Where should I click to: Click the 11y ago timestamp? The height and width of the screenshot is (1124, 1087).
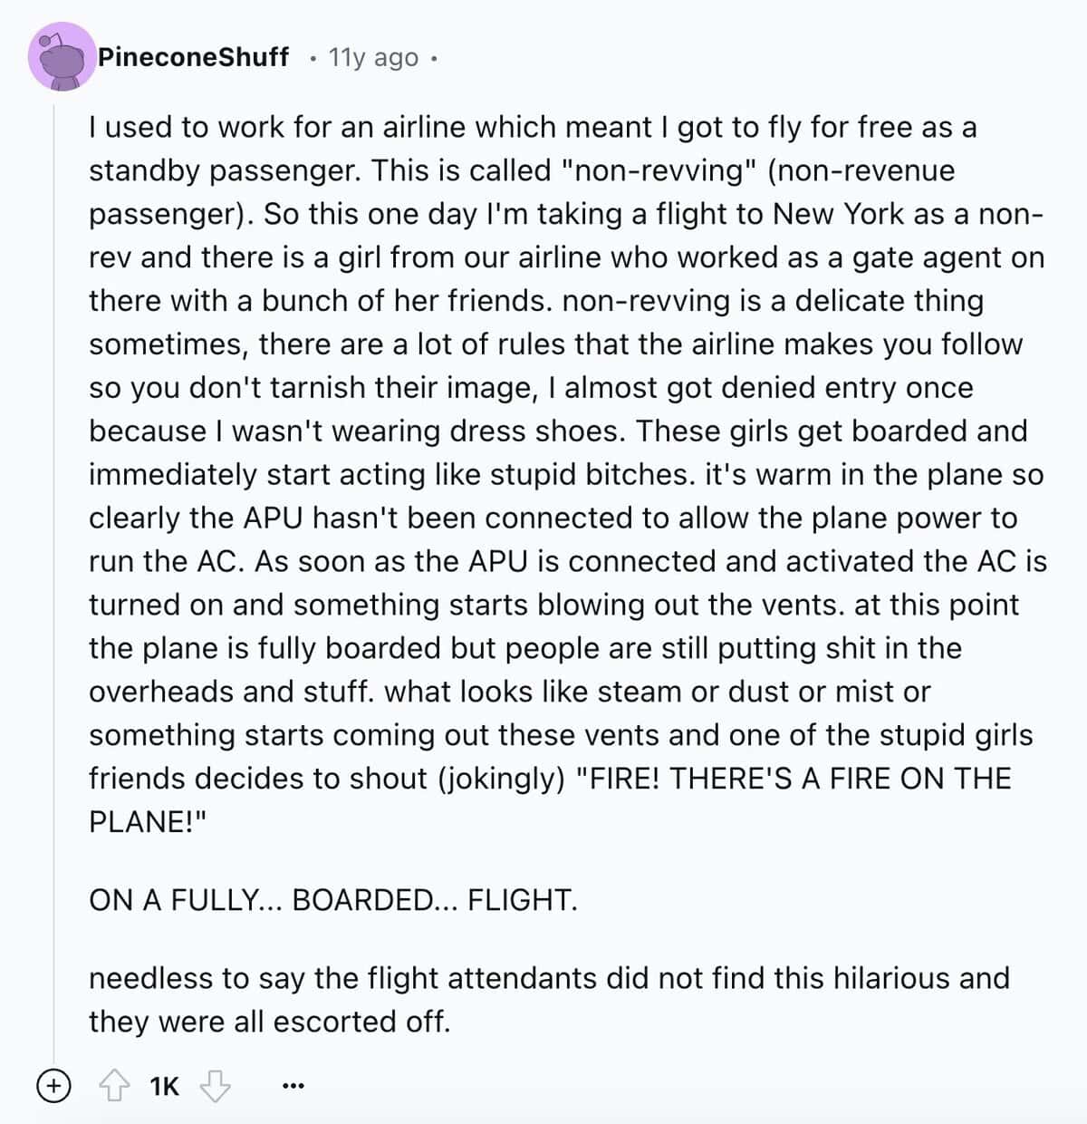pyautogui.click(x=371, y=57)
